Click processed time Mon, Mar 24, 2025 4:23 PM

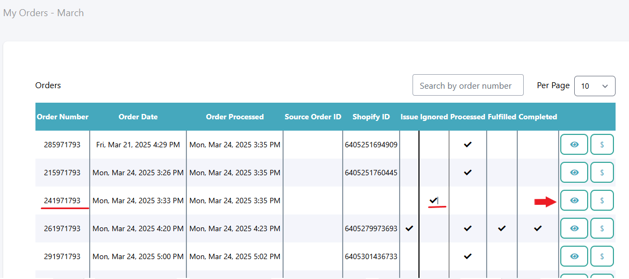pos(235,228)
